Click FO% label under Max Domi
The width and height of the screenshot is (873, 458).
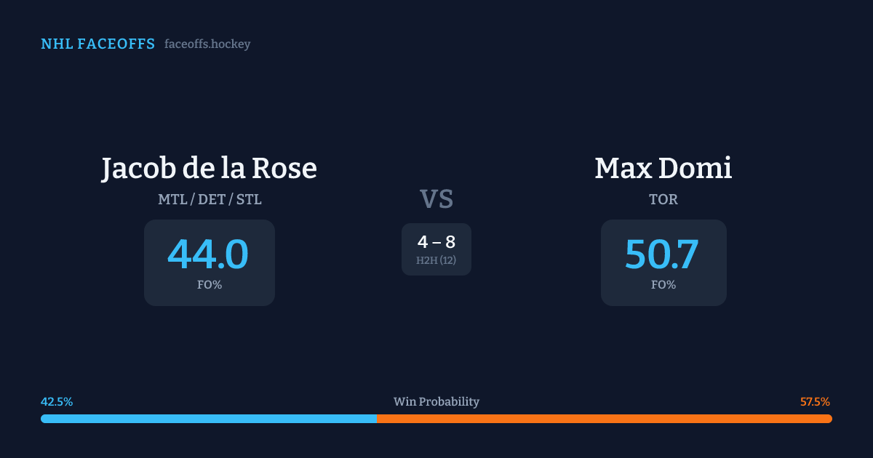(663, 285)
